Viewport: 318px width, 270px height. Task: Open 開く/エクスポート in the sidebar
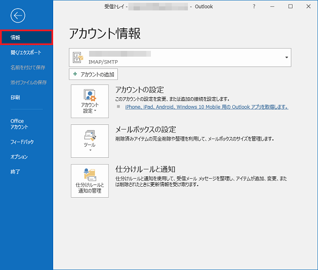point(26,53)
